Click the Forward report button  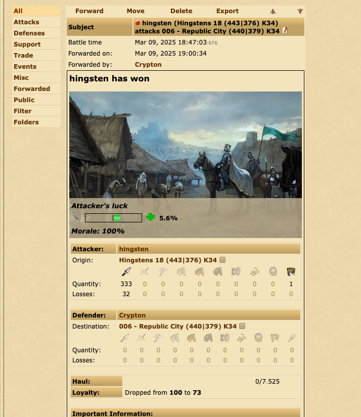[x=89, y=11]
